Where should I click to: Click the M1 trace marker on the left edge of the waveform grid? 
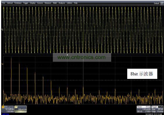click(x=3, y=29)
